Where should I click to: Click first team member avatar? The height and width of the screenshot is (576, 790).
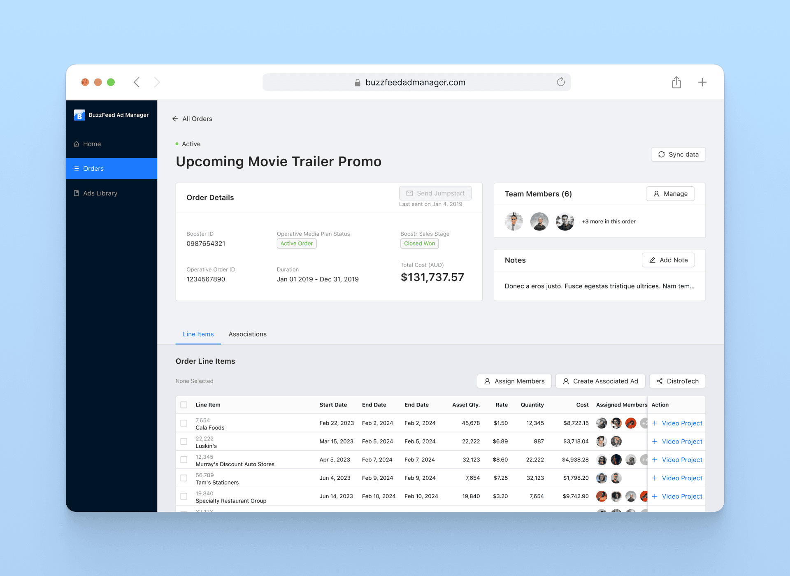click(x=514, y=222)
